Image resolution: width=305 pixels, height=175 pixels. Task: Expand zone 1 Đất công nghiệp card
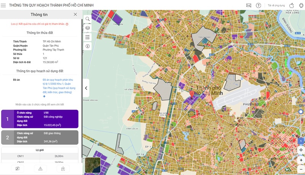(40, 119)
